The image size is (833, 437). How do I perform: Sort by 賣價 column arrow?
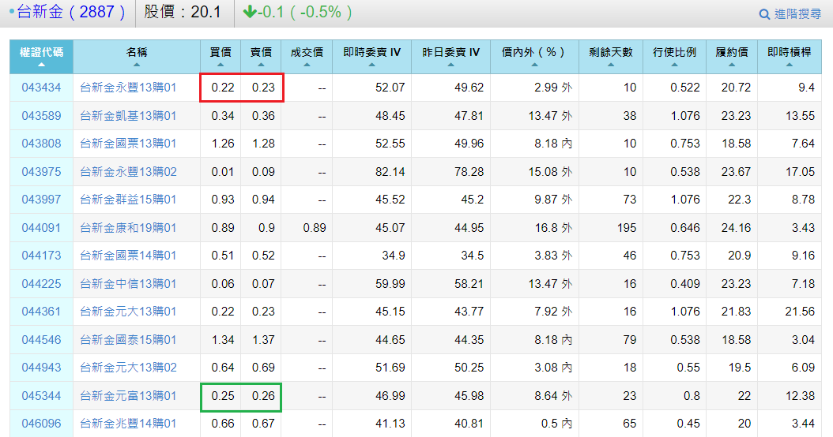[261, 65]
